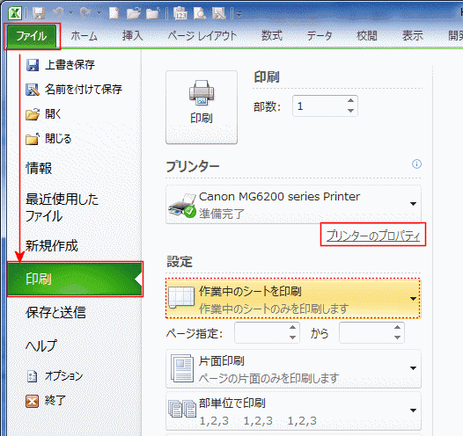The image size is (463, 436).
Task: Click プリンターのプロパティ link
Action: (373, 236)
